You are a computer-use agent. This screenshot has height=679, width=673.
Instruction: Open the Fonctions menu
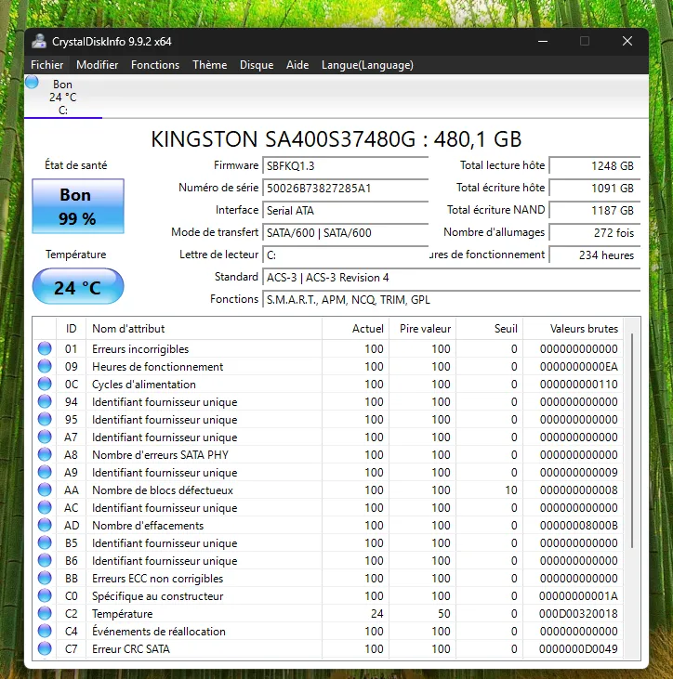[x=155, y=65]
